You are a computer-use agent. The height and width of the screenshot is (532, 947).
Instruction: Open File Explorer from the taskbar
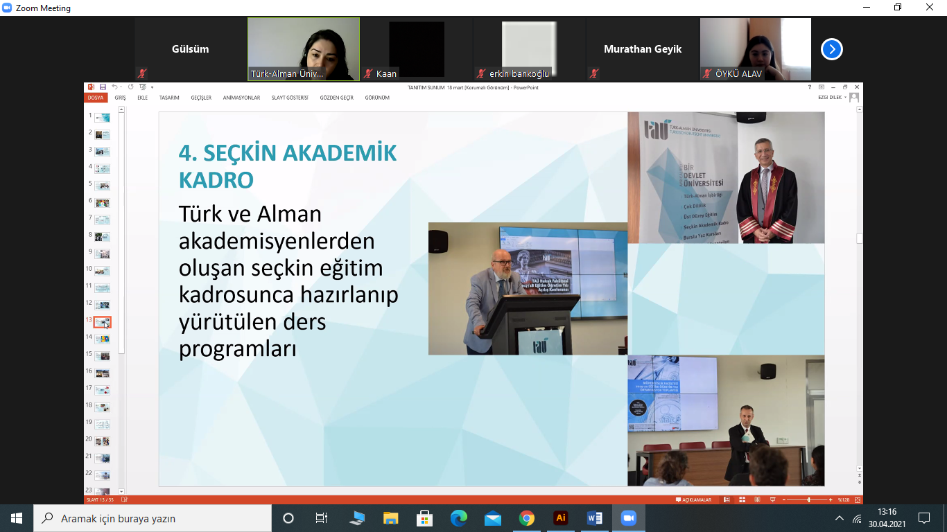(391, 518)
